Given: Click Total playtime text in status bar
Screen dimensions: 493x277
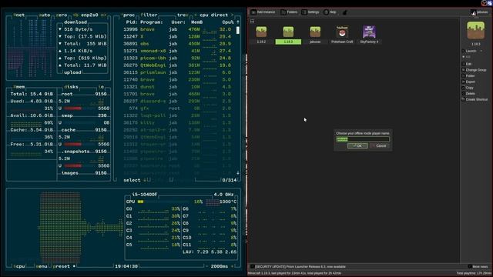Looking at the screenshot, I should [x=474, y=273].
